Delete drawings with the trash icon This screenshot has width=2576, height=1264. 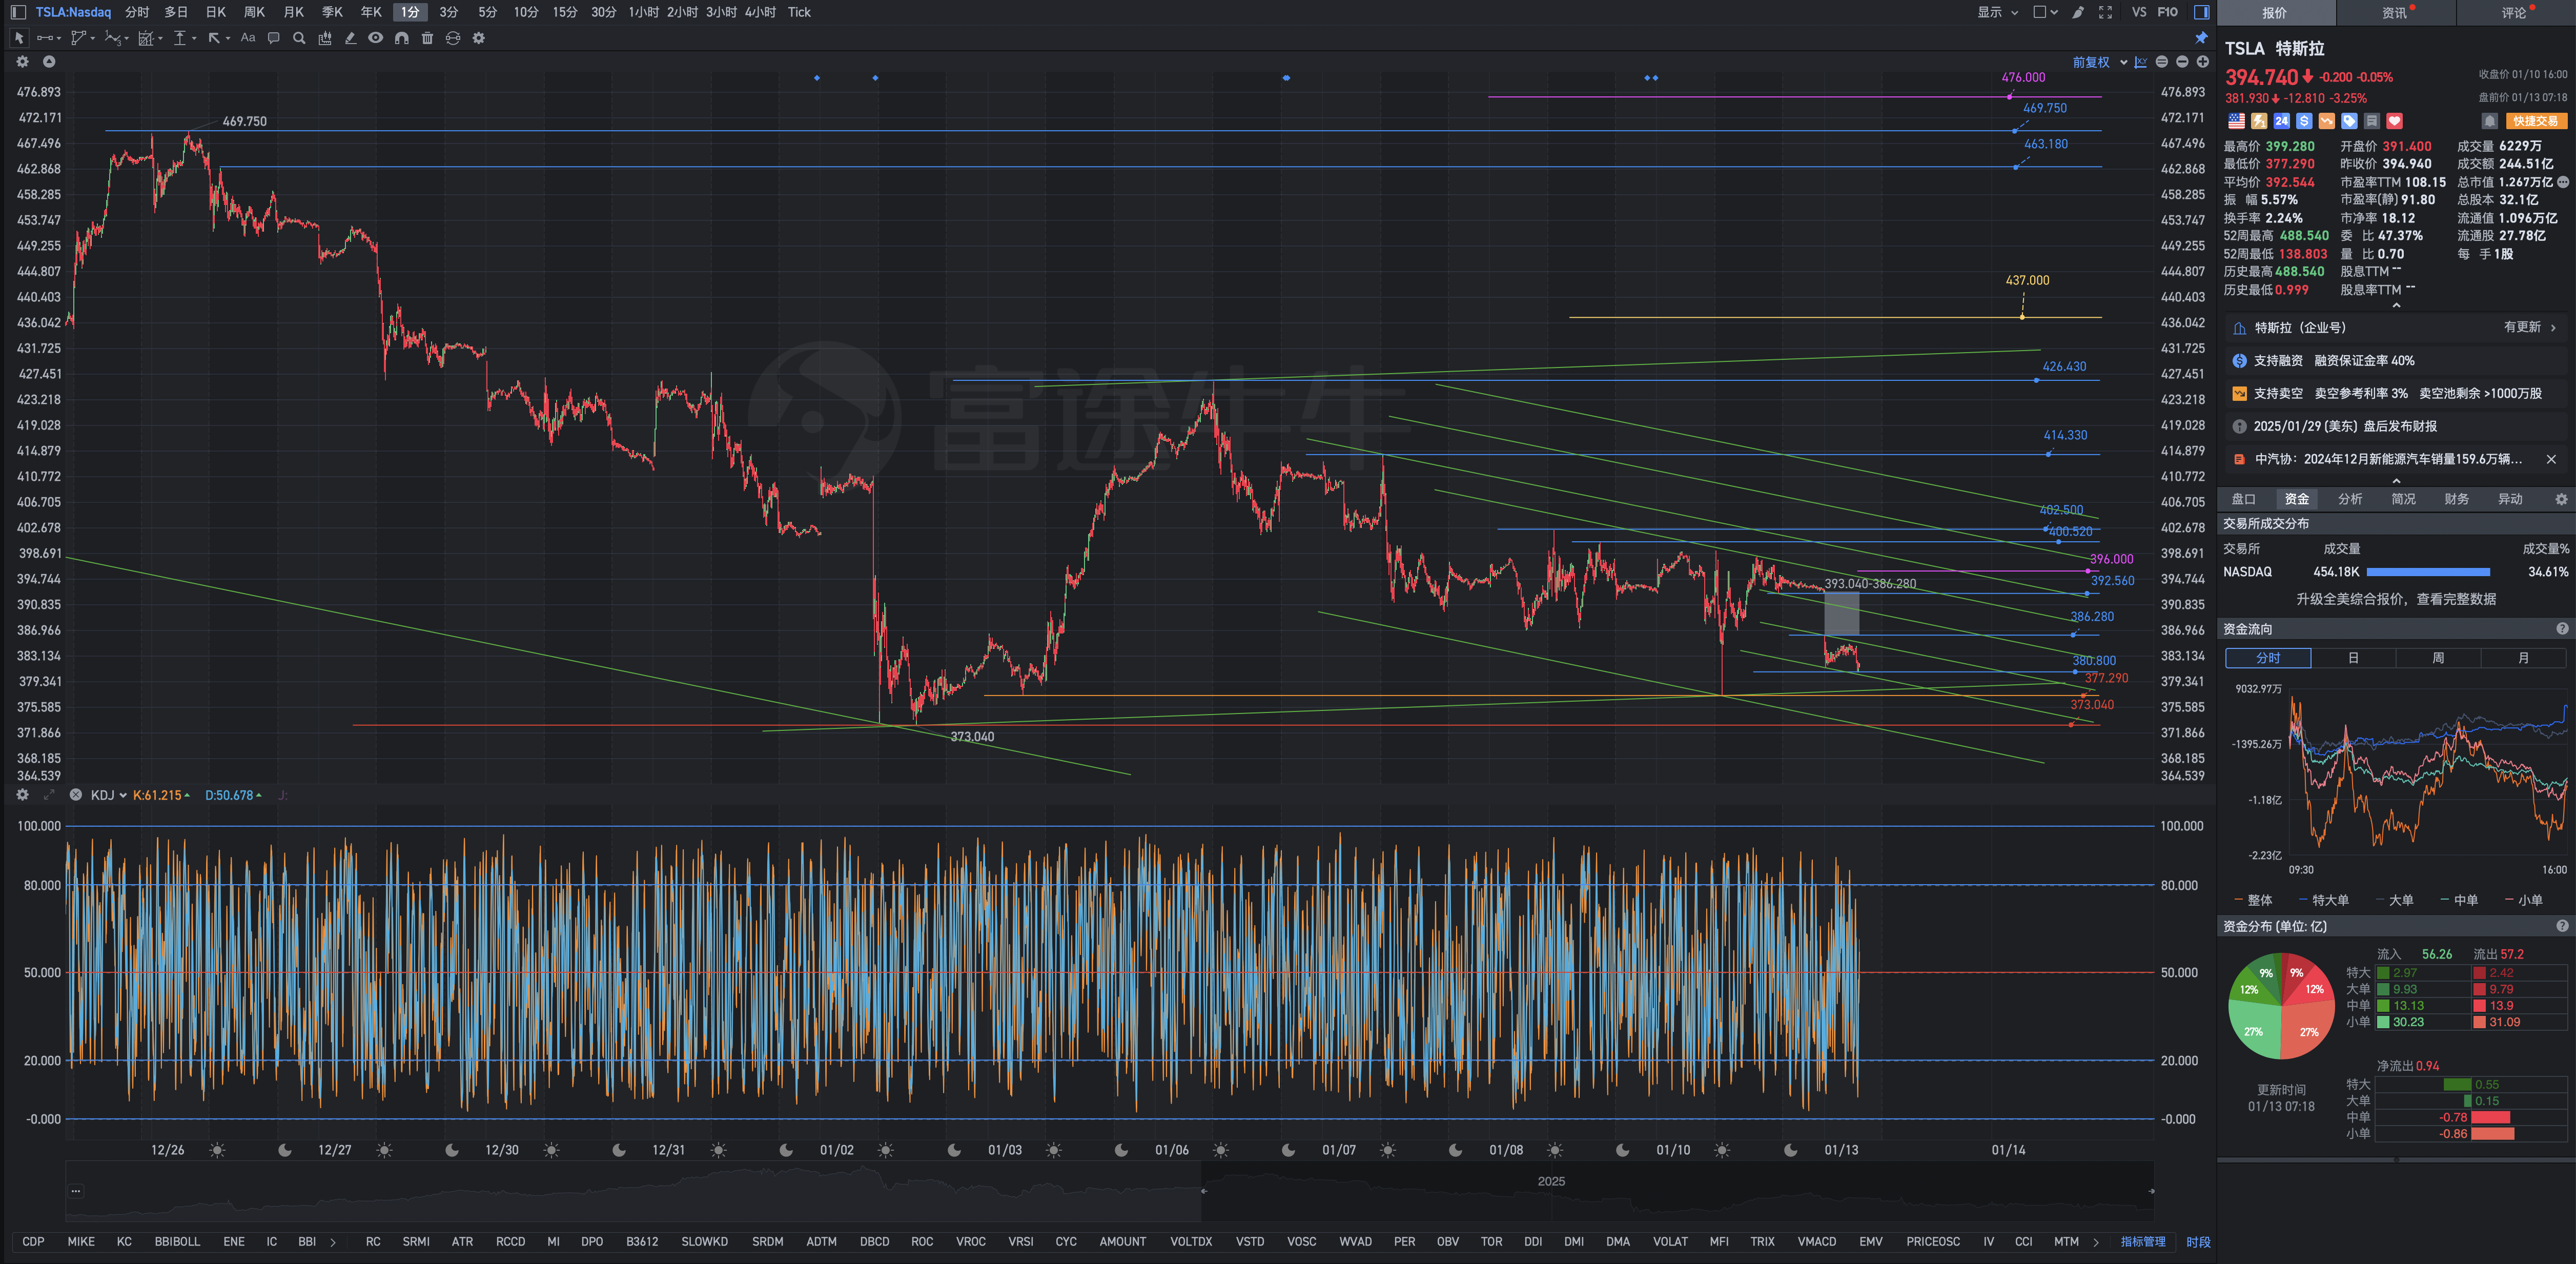point(427,38)
